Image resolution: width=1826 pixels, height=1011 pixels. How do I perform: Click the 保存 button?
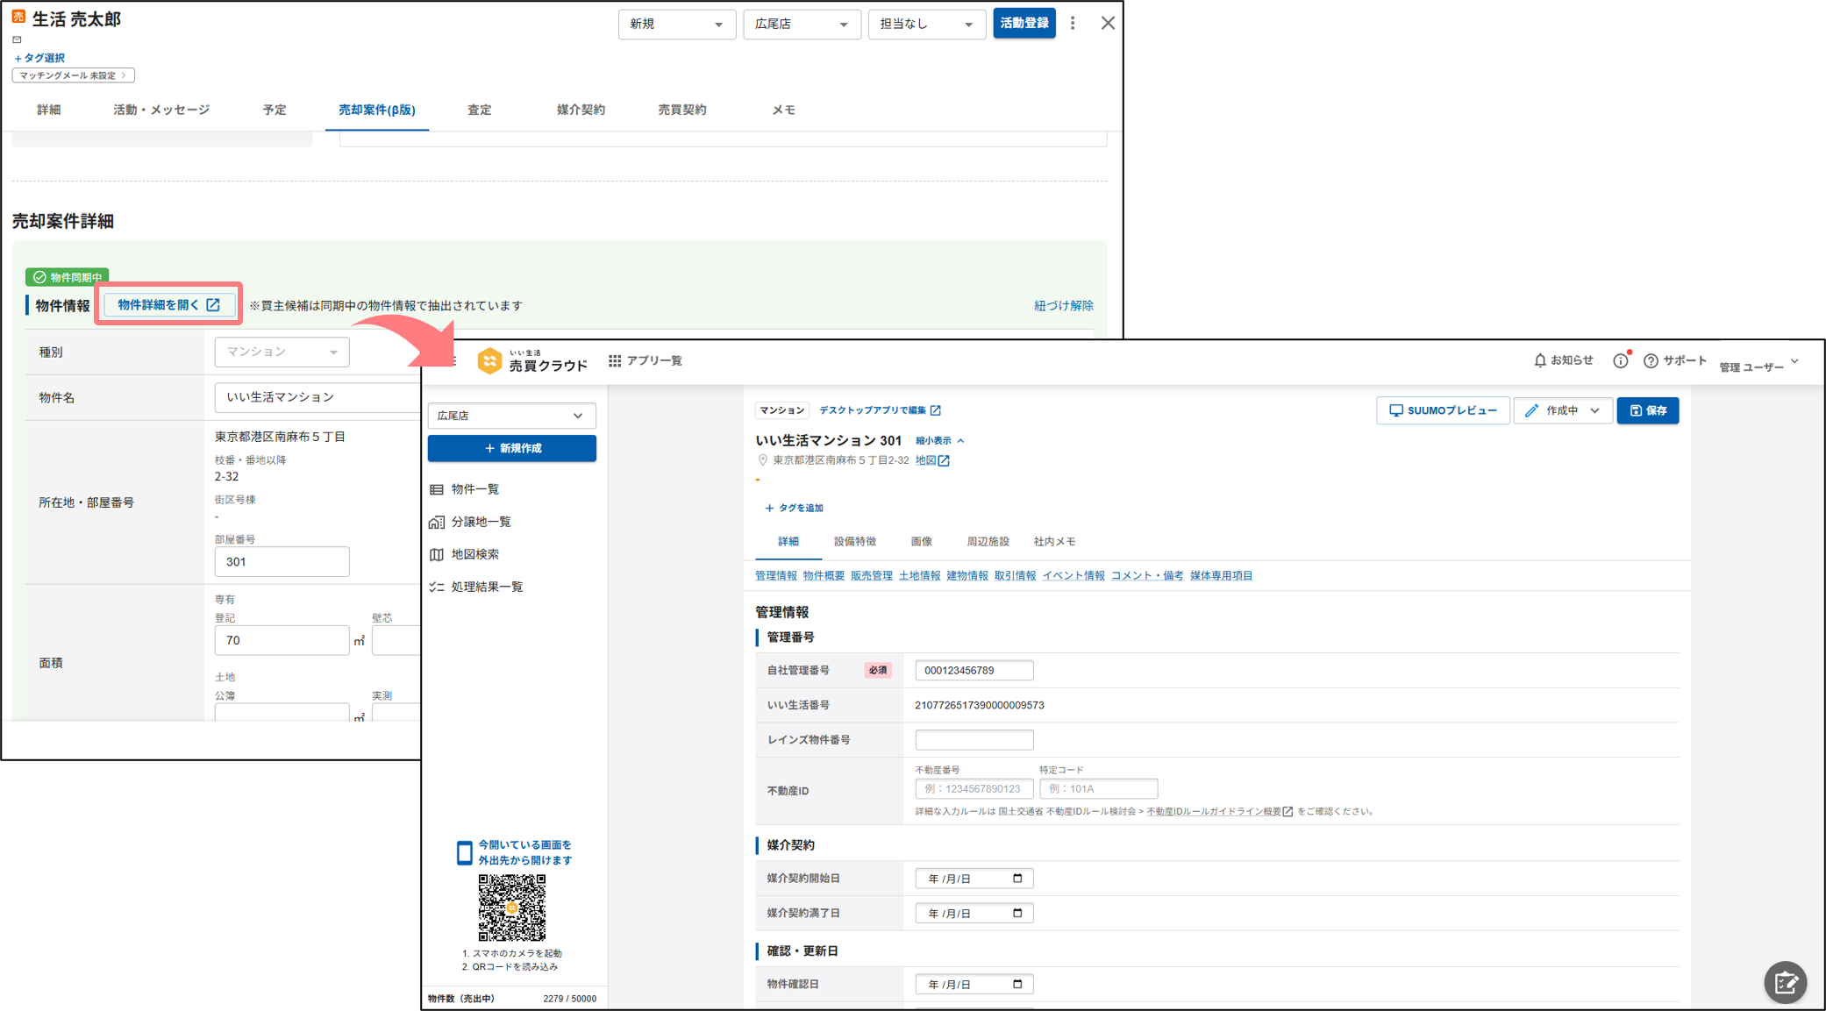click(x=1648, y=410)
